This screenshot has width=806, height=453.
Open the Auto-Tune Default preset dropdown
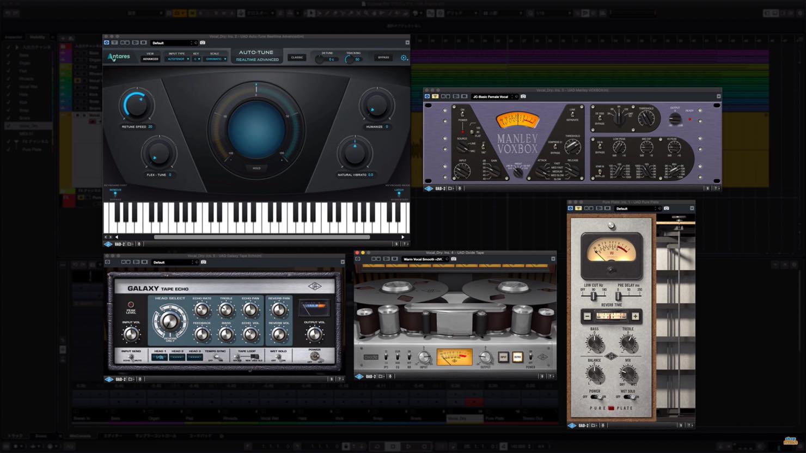click(174, 42)
